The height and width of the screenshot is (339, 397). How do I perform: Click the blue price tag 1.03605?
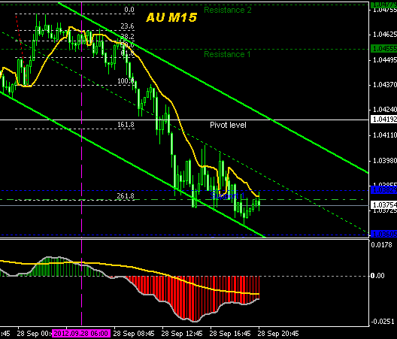[383, 234]
